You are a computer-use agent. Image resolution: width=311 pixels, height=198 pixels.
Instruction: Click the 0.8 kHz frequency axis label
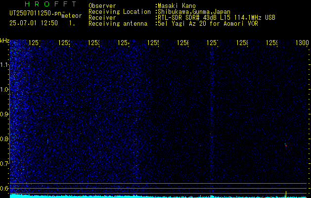4,139
